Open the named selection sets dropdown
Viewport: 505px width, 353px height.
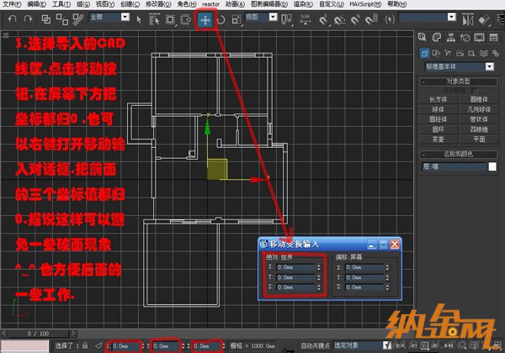(452, 17)
